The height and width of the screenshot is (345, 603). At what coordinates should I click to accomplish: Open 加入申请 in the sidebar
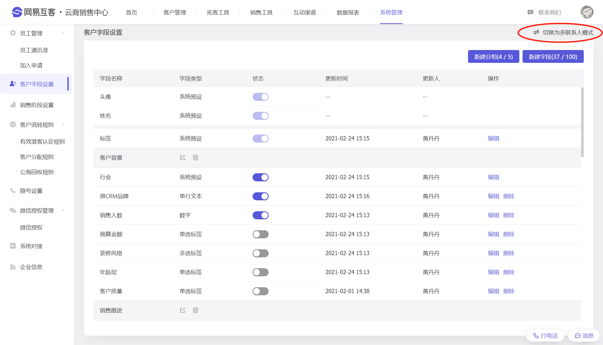click(31, 66)
